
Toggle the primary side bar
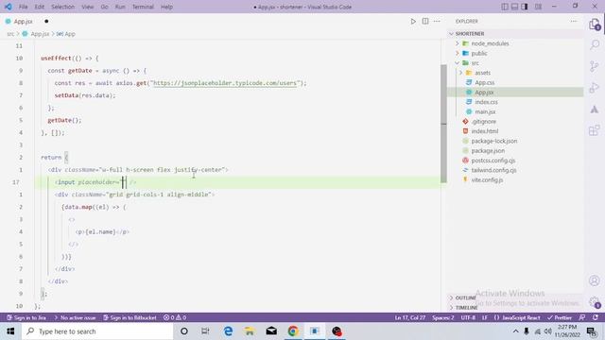click(x=505, y=7)
